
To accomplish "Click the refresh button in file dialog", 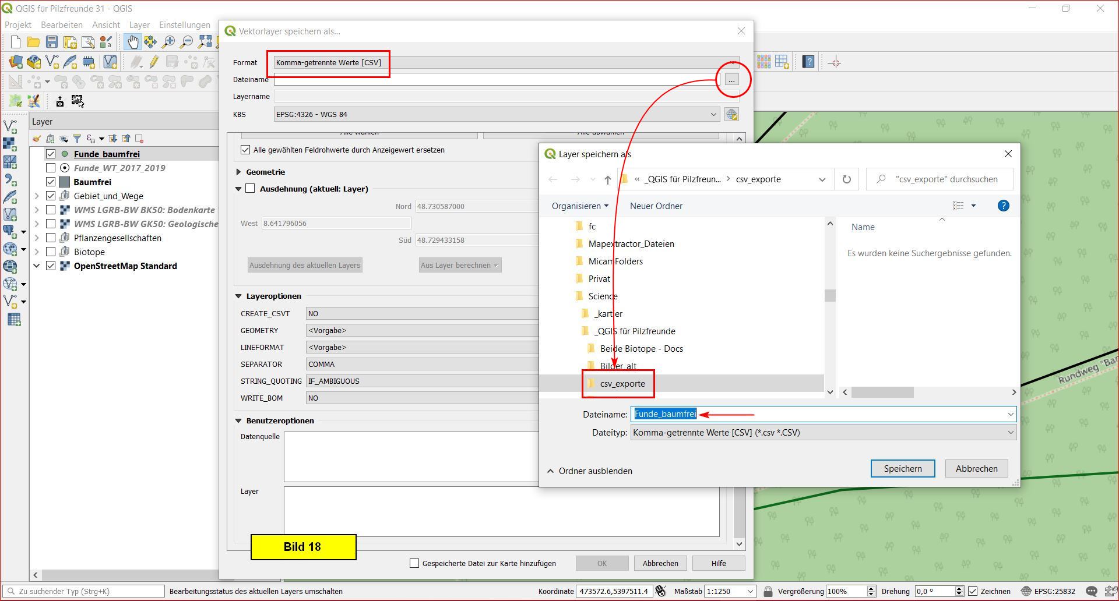I will [x=846, y=179].
